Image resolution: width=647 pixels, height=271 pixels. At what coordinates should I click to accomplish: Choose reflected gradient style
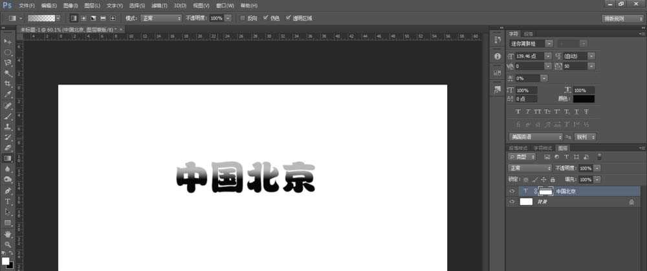[103, 18]
